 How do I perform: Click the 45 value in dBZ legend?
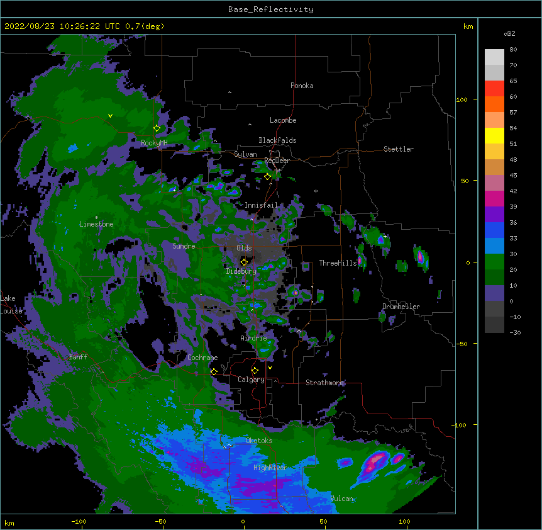[x=513, y=175]
